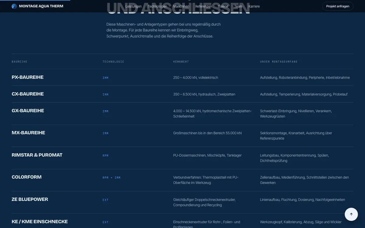
Task: Click the EXT tag in ZE BluePower row
Action: click(106, 200)
